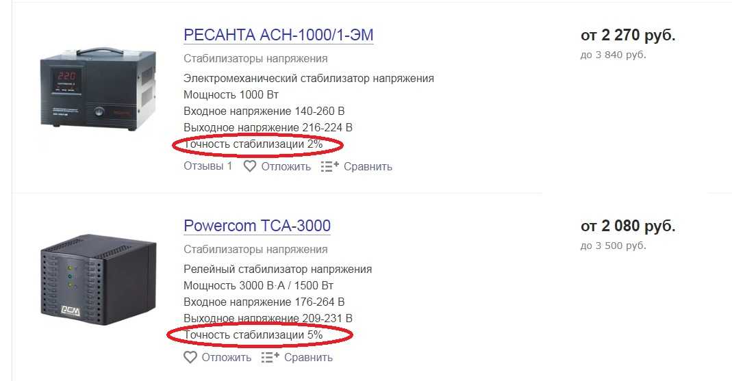This screenshot has height=381, width=732.
Task: Open Стабилизаторы напряжения category under Powercom
Action: (255, 250)
